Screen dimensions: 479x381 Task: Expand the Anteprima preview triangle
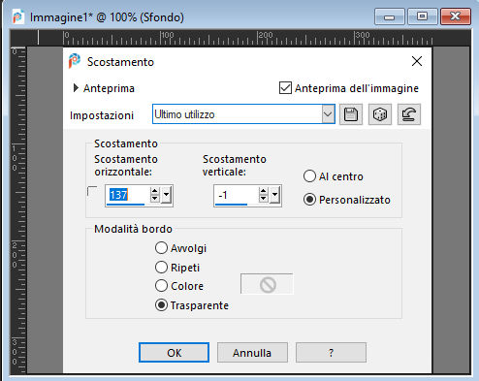point(76,88)
